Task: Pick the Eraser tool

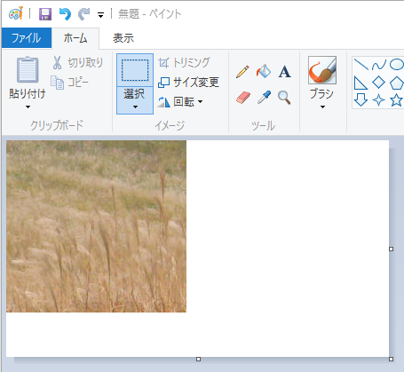Action: coord(243,98)
